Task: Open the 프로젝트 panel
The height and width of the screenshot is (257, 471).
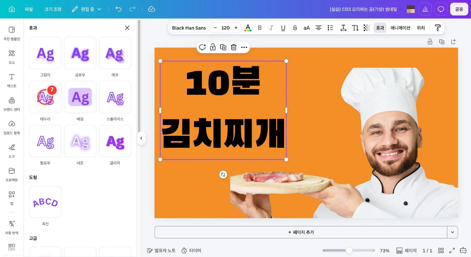Action: pyautogui.click(x=12, y=174)
